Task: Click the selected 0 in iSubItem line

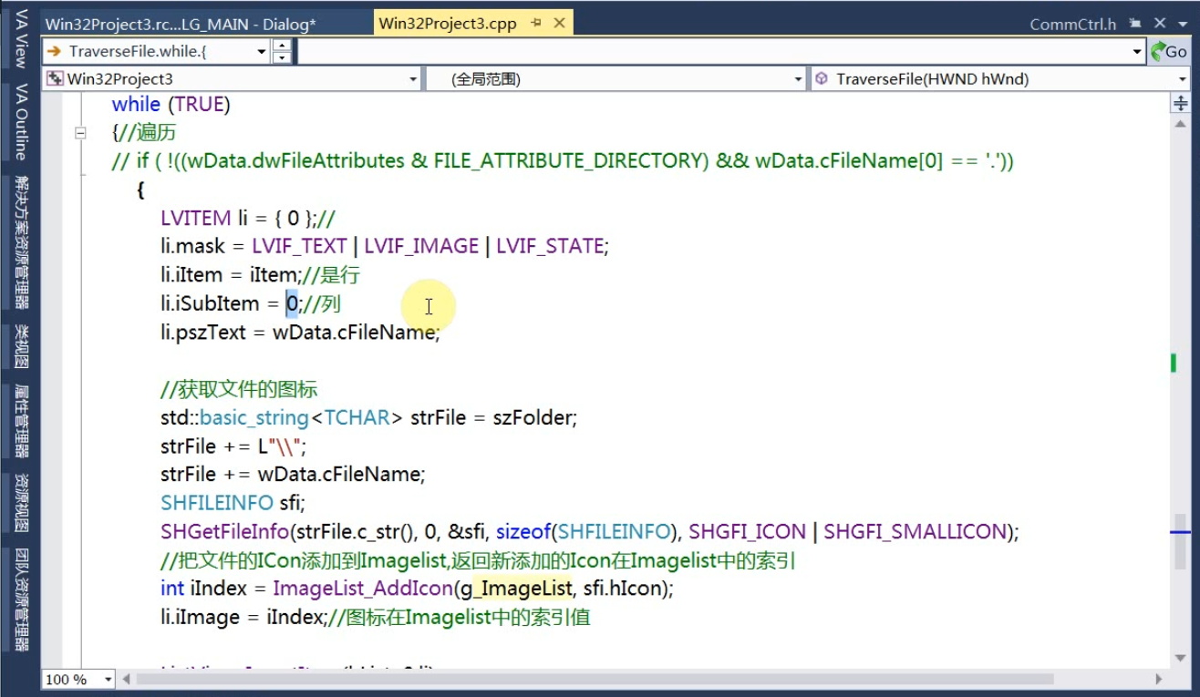Action: click(x=292, y=303)
